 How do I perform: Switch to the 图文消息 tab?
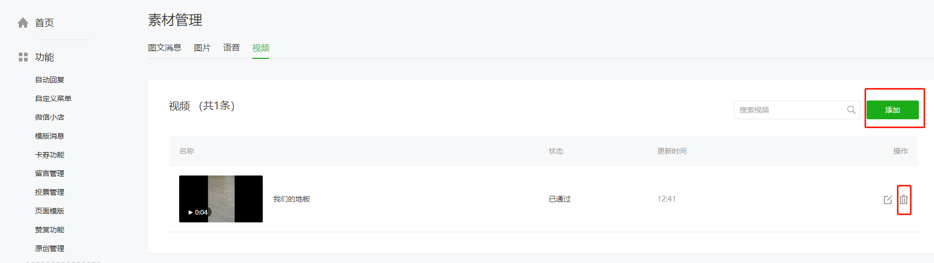(165, 48)
